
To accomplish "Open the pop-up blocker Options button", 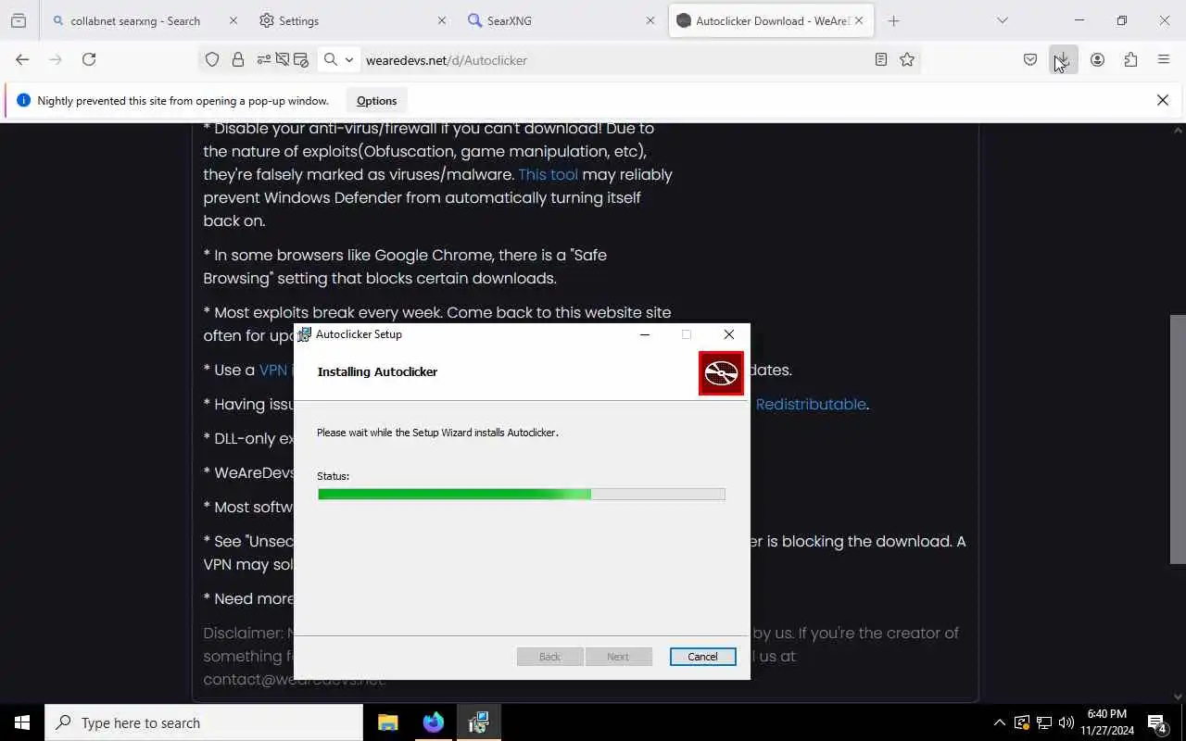I will [376, 101].
